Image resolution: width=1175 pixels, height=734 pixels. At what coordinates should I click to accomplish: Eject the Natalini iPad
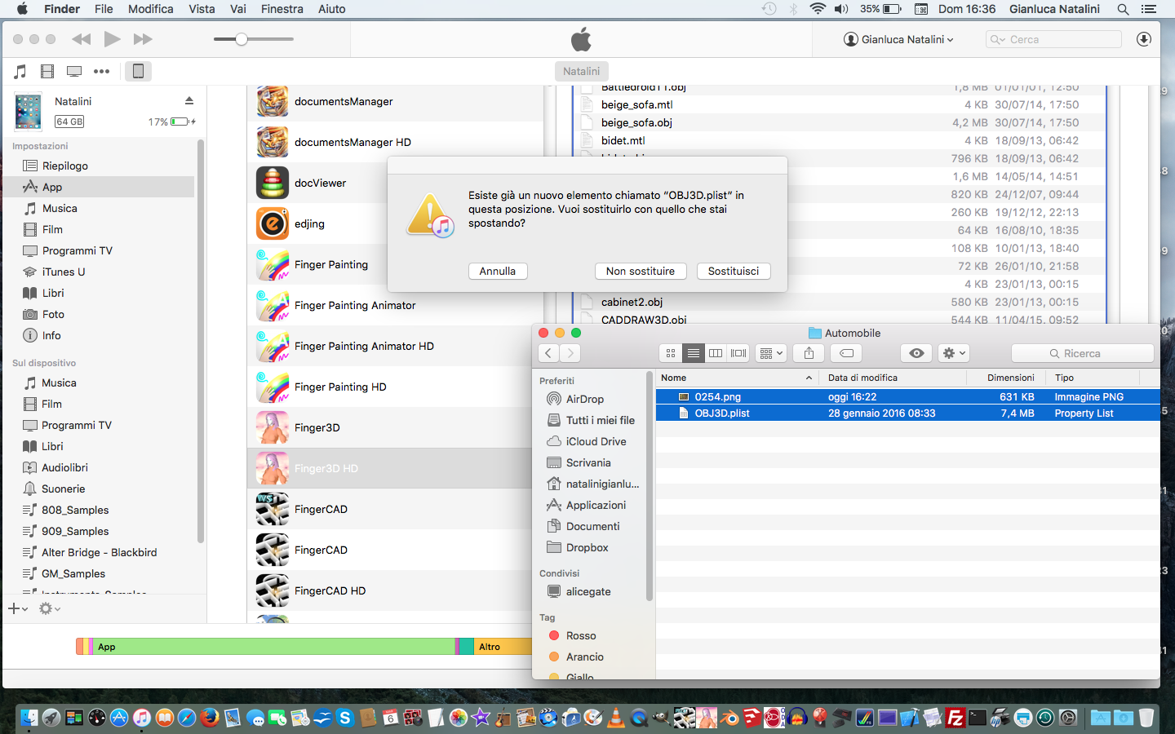point(189,101)
